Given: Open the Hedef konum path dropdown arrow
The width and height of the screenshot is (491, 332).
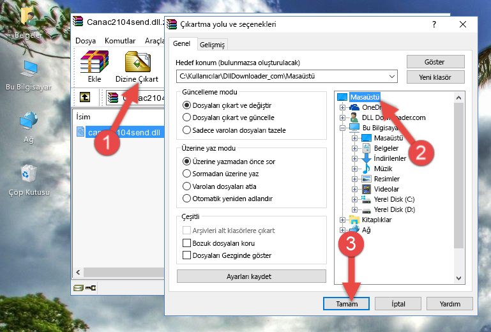Looking at the screenshot, I should coord(391,76).
